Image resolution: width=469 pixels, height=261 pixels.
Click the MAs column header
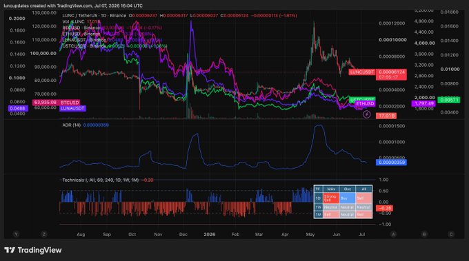(x=331, y=189)
